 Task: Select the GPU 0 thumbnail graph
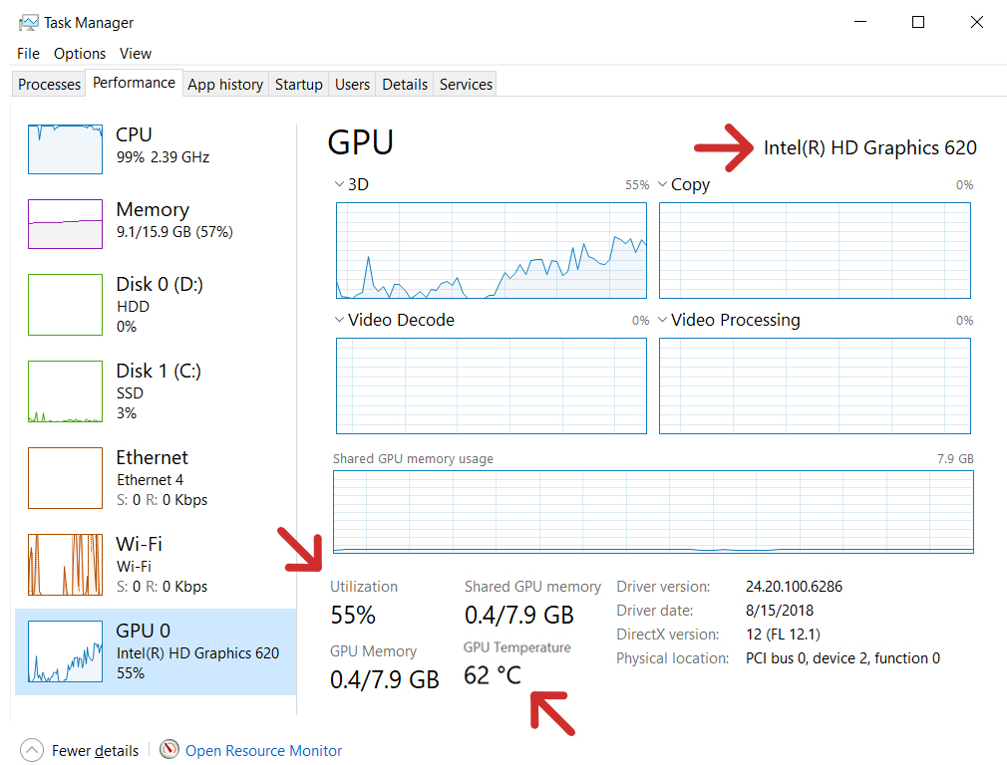(x=65, y=651)
